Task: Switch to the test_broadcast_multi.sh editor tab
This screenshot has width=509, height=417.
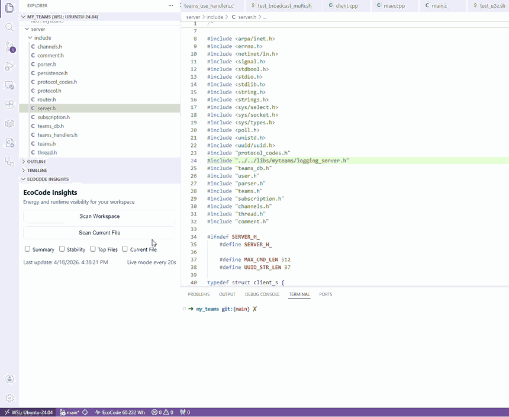Action: [x=284, y=6]
